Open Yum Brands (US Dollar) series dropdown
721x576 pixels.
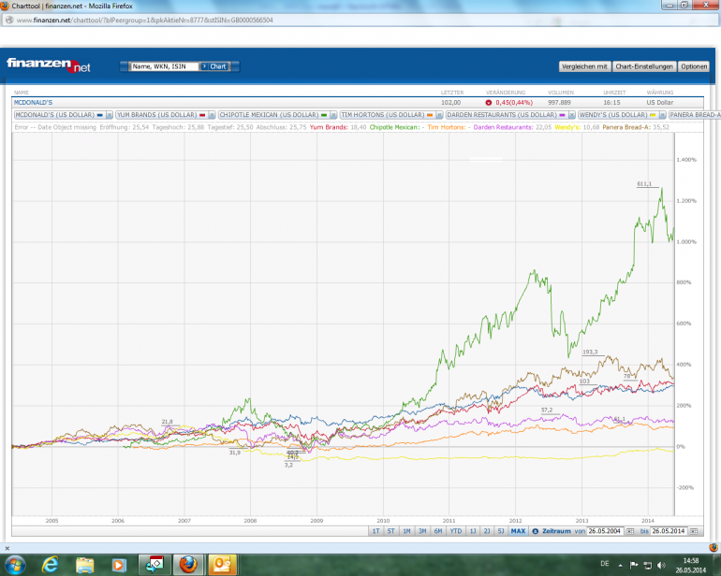(211, 114)
